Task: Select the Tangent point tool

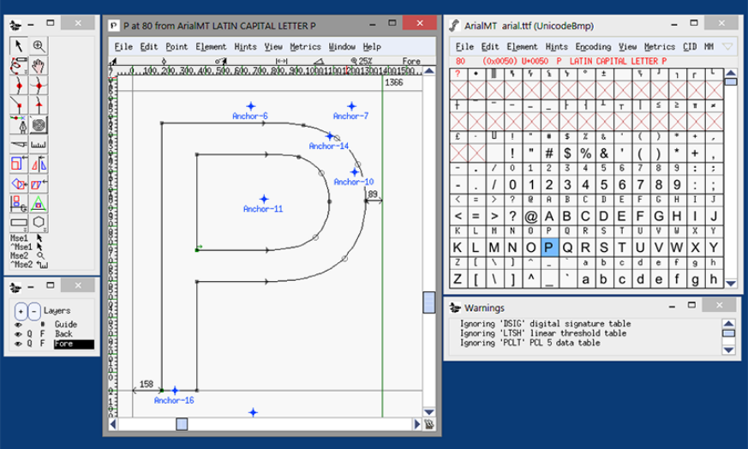Action: click(x=39, y=105)
